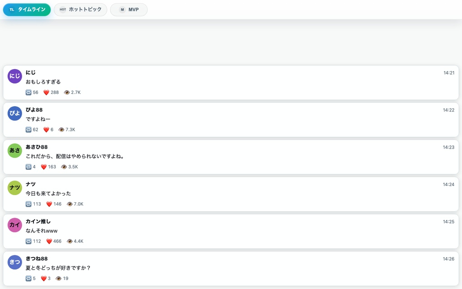
Task: Repost icon on にじ's post
Action: coord(28,92)
